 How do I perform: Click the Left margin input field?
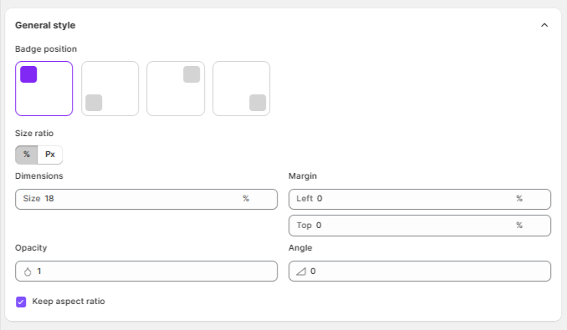(x=420, y=199)
